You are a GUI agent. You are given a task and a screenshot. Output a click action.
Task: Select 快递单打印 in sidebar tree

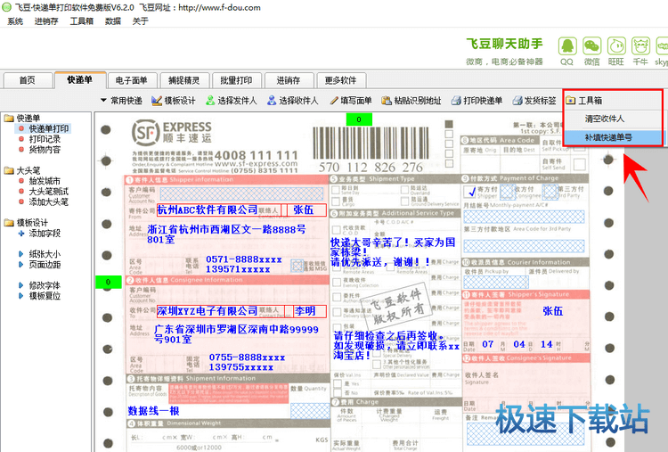(x=49, y=128)
